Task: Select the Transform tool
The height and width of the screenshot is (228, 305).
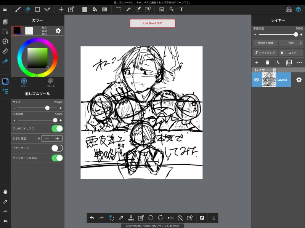Action: point(71,9)
